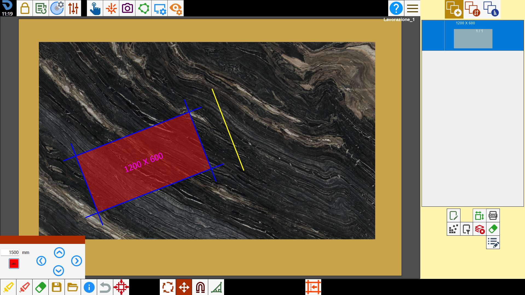Click the 1500 mm step input field

coord(10,252)
